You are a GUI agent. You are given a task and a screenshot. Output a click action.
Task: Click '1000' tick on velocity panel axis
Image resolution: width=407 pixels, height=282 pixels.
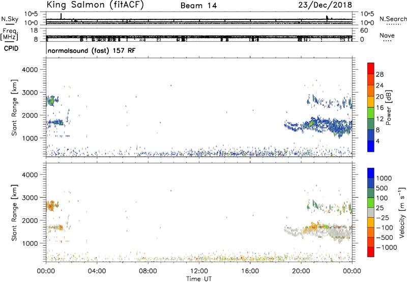click(30, 244)
